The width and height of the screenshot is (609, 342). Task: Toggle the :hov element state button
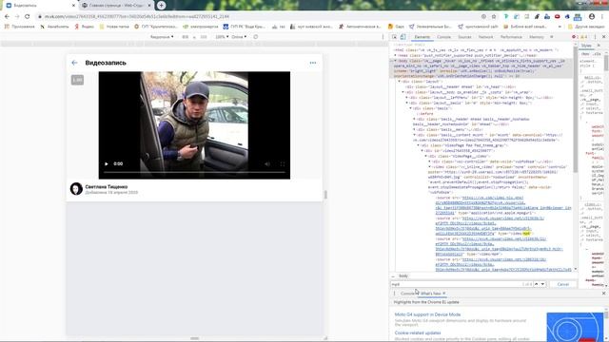click(x=585, y=54)
